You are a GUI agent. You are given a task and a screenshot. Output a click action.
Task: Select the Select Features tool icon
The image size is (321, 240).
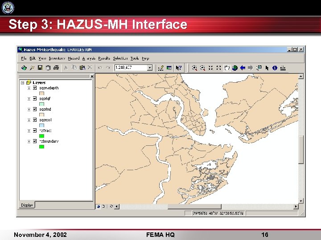(259, 68)
